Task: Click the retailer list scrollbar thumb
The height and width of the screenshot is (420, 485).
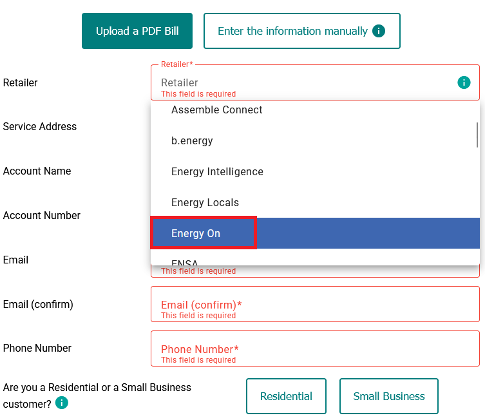Action: [477, 135]
